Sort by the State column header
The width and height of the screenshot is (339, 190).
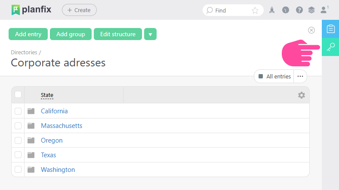(x=47, y=95)
